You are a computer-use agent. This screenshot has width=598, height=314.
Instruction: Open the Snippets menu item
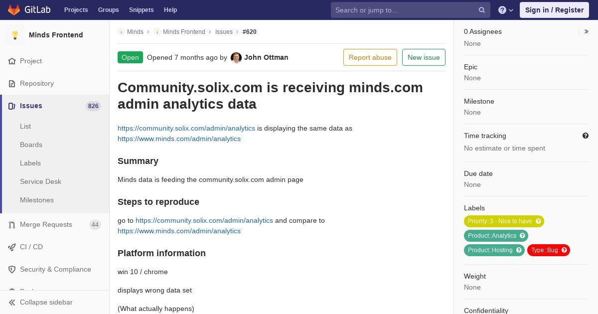tap(141, 10)
